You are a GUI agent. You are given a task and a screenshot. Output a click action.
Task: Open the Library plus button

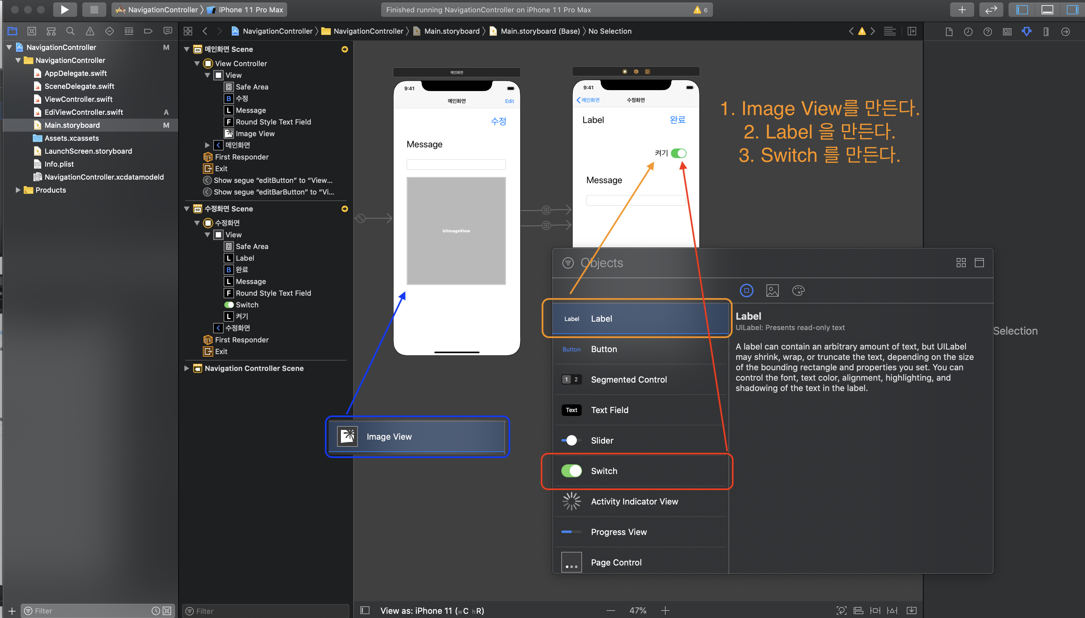click(x=962, y=9)
